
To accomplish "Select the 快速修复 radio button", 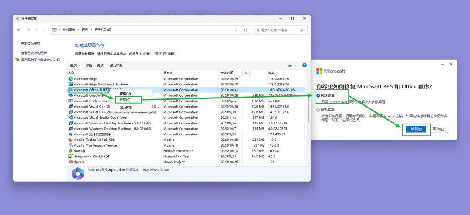I will (318, 95).
